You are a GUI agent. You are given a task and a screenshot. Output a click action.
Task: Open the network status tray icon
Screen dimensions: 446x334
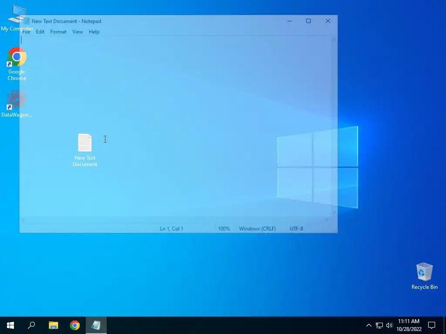point(379,325)
